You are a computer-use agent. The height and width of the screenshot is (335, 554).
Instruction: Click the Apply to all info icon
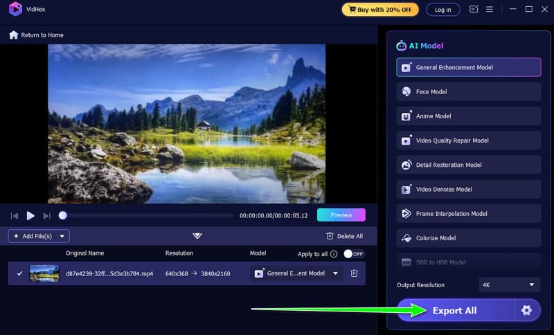[334, 254]
